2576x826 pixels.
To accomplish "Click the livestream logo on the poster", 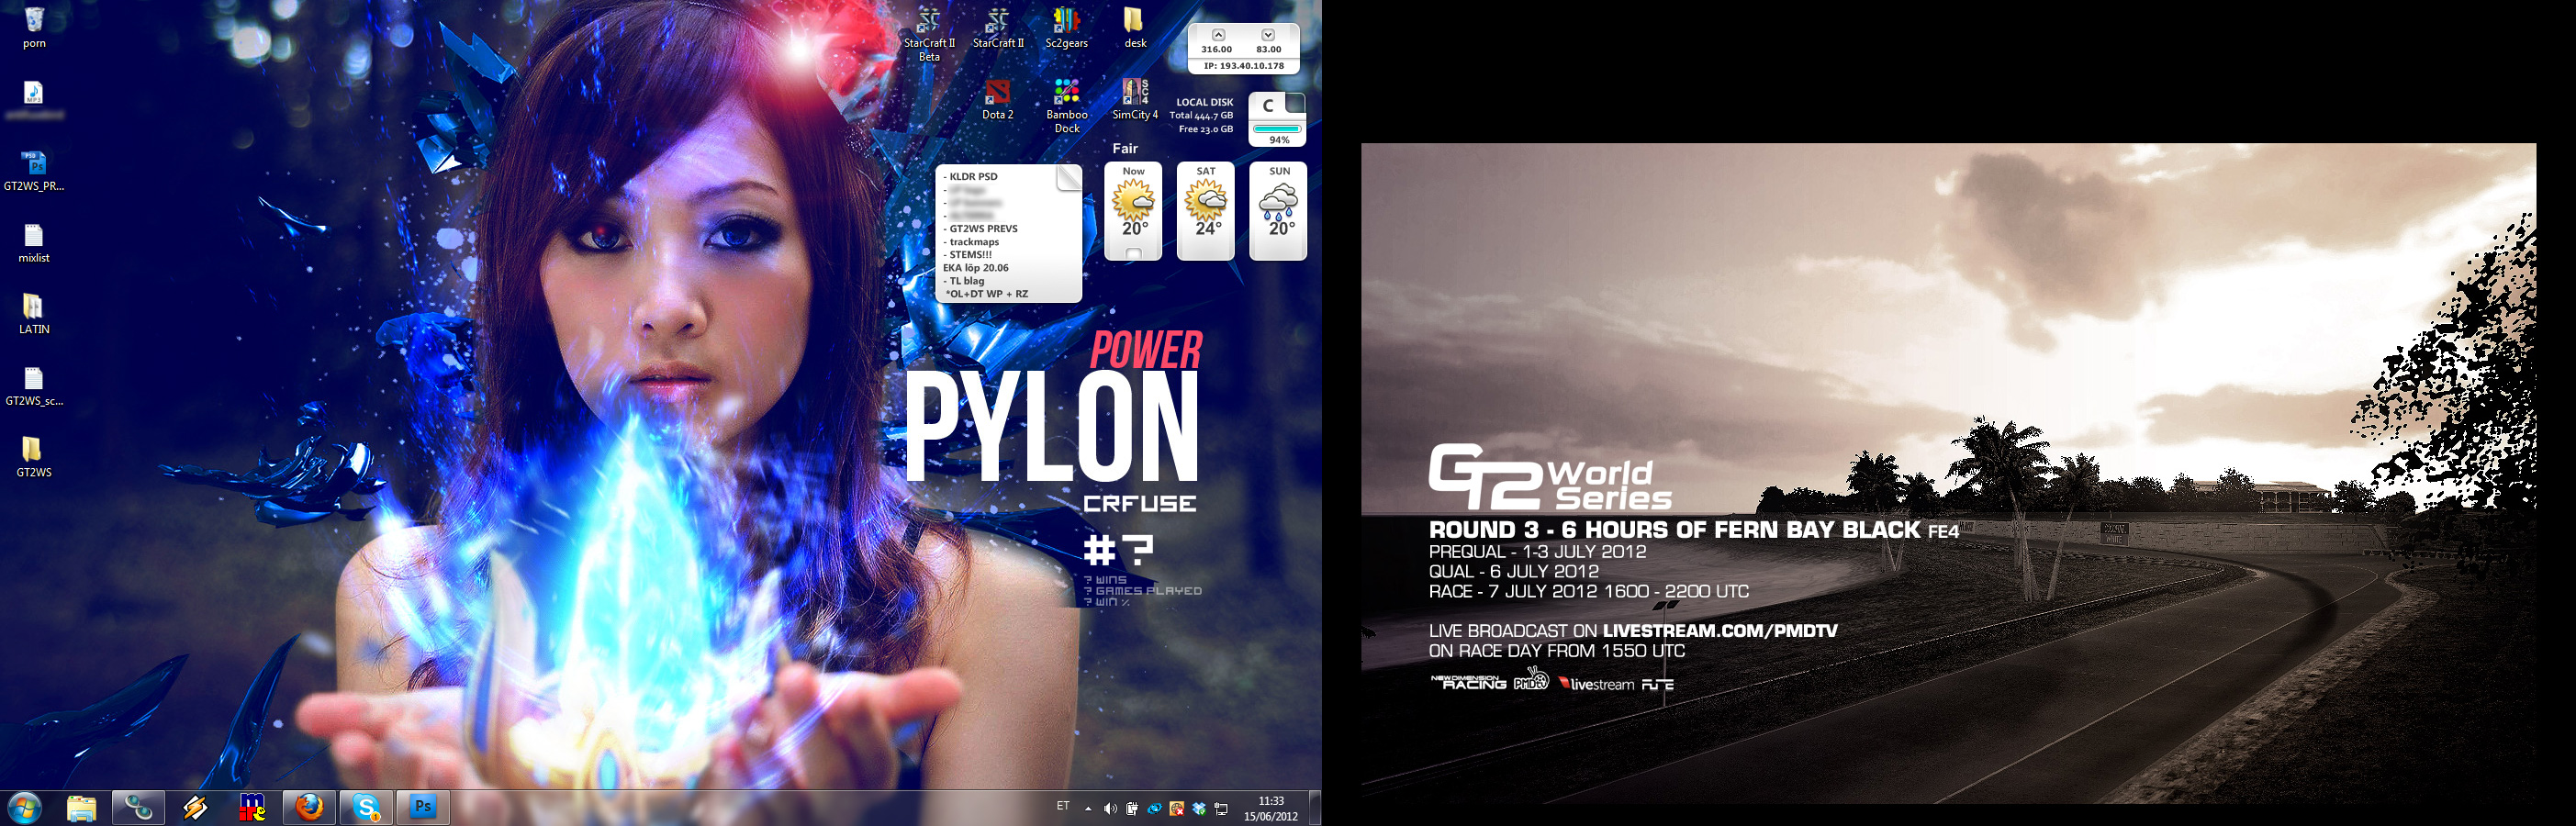I will click(1596, 684).
